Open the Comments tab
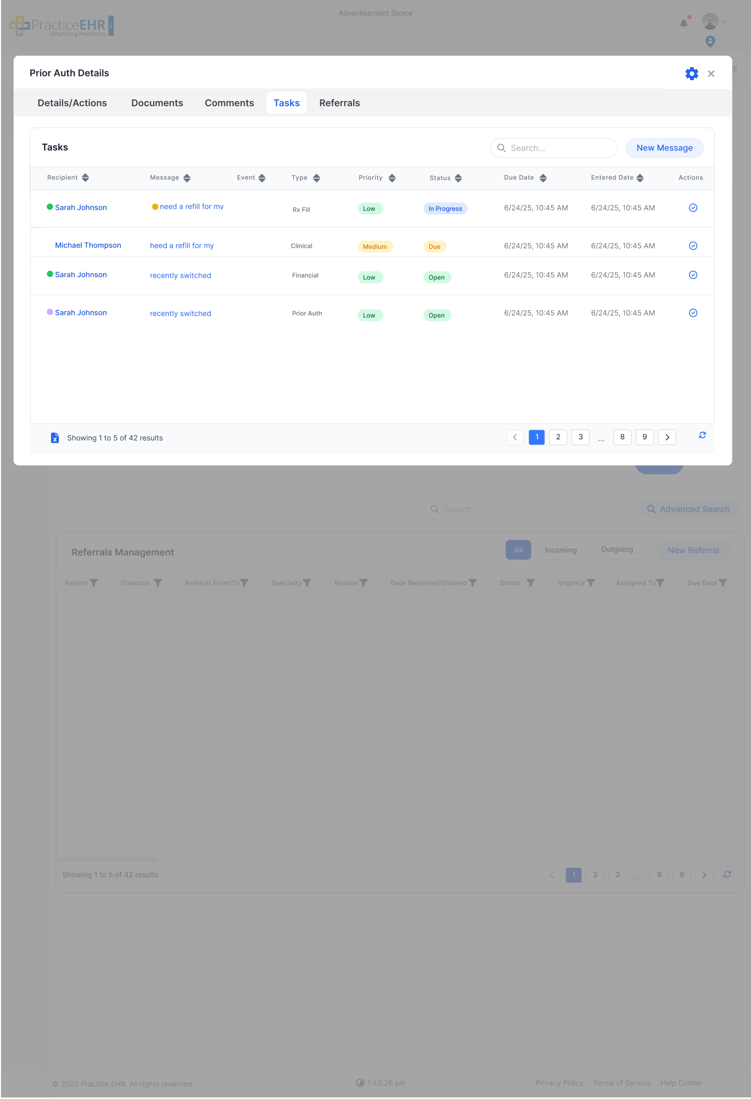Image resolution: width=751 pixels, height=1099 pixels. 229,103
